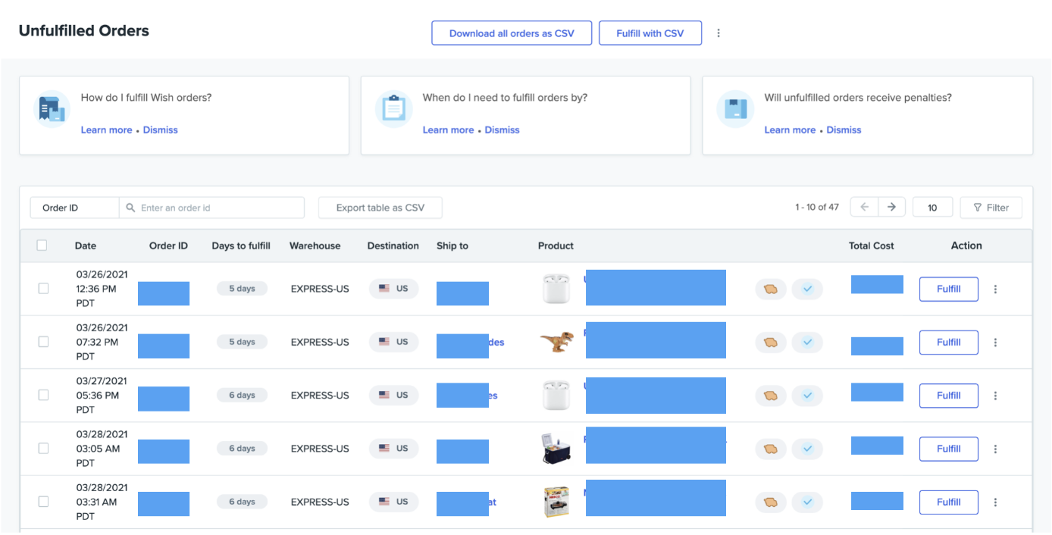The width and height of the screenshot is (1052, 535).
Task: Change the rows-per-page value of 10
Action: tap(932, 208)
